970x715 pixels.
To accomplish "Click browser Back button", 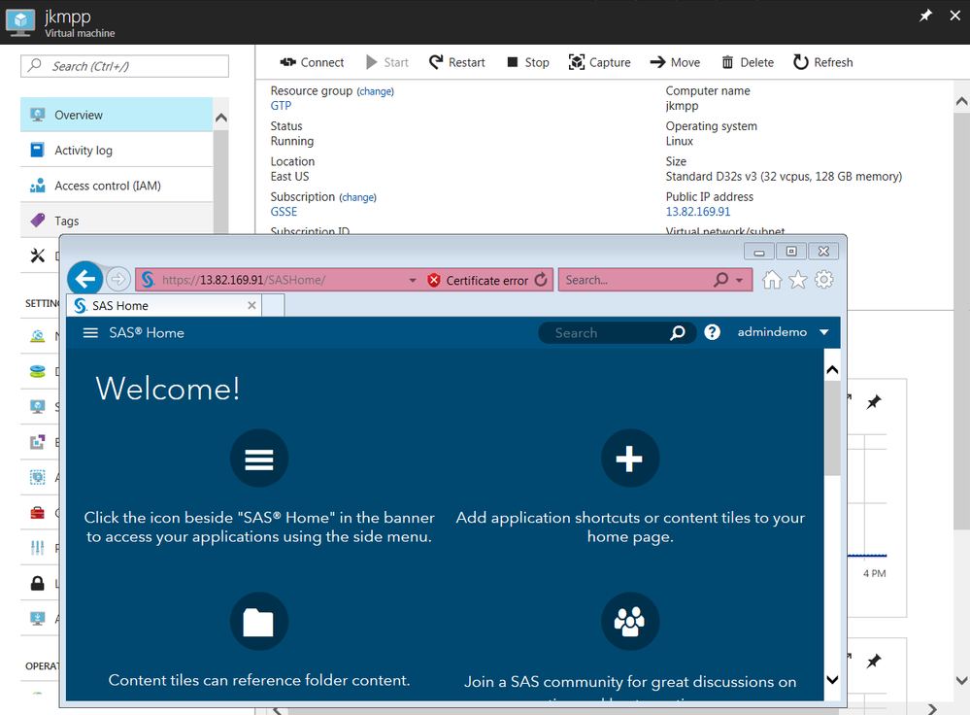I will pos(84,279).
